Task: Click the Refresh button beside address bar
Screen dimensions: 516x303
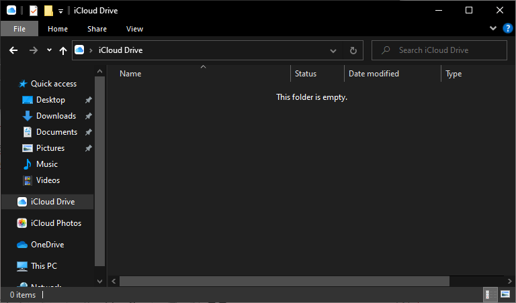Action: (x=353, y=50)
